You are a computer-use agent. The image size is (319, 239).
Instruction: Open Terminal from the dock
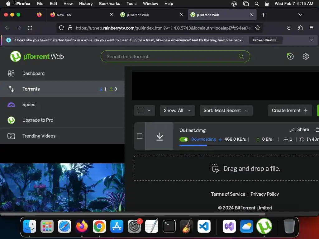pyautogui.click(x=169, y=226)
